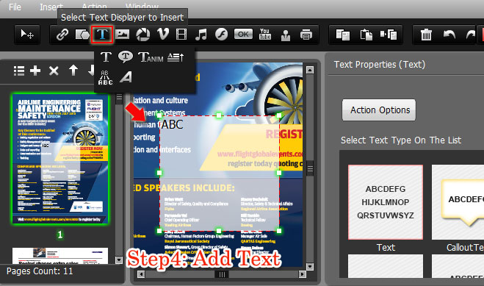Click the horizontal scrollbar handle below canvas

pos(222,274)
